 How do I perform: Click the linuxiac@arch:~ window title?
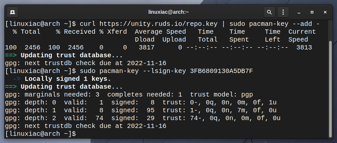click(x=169, y=12)
